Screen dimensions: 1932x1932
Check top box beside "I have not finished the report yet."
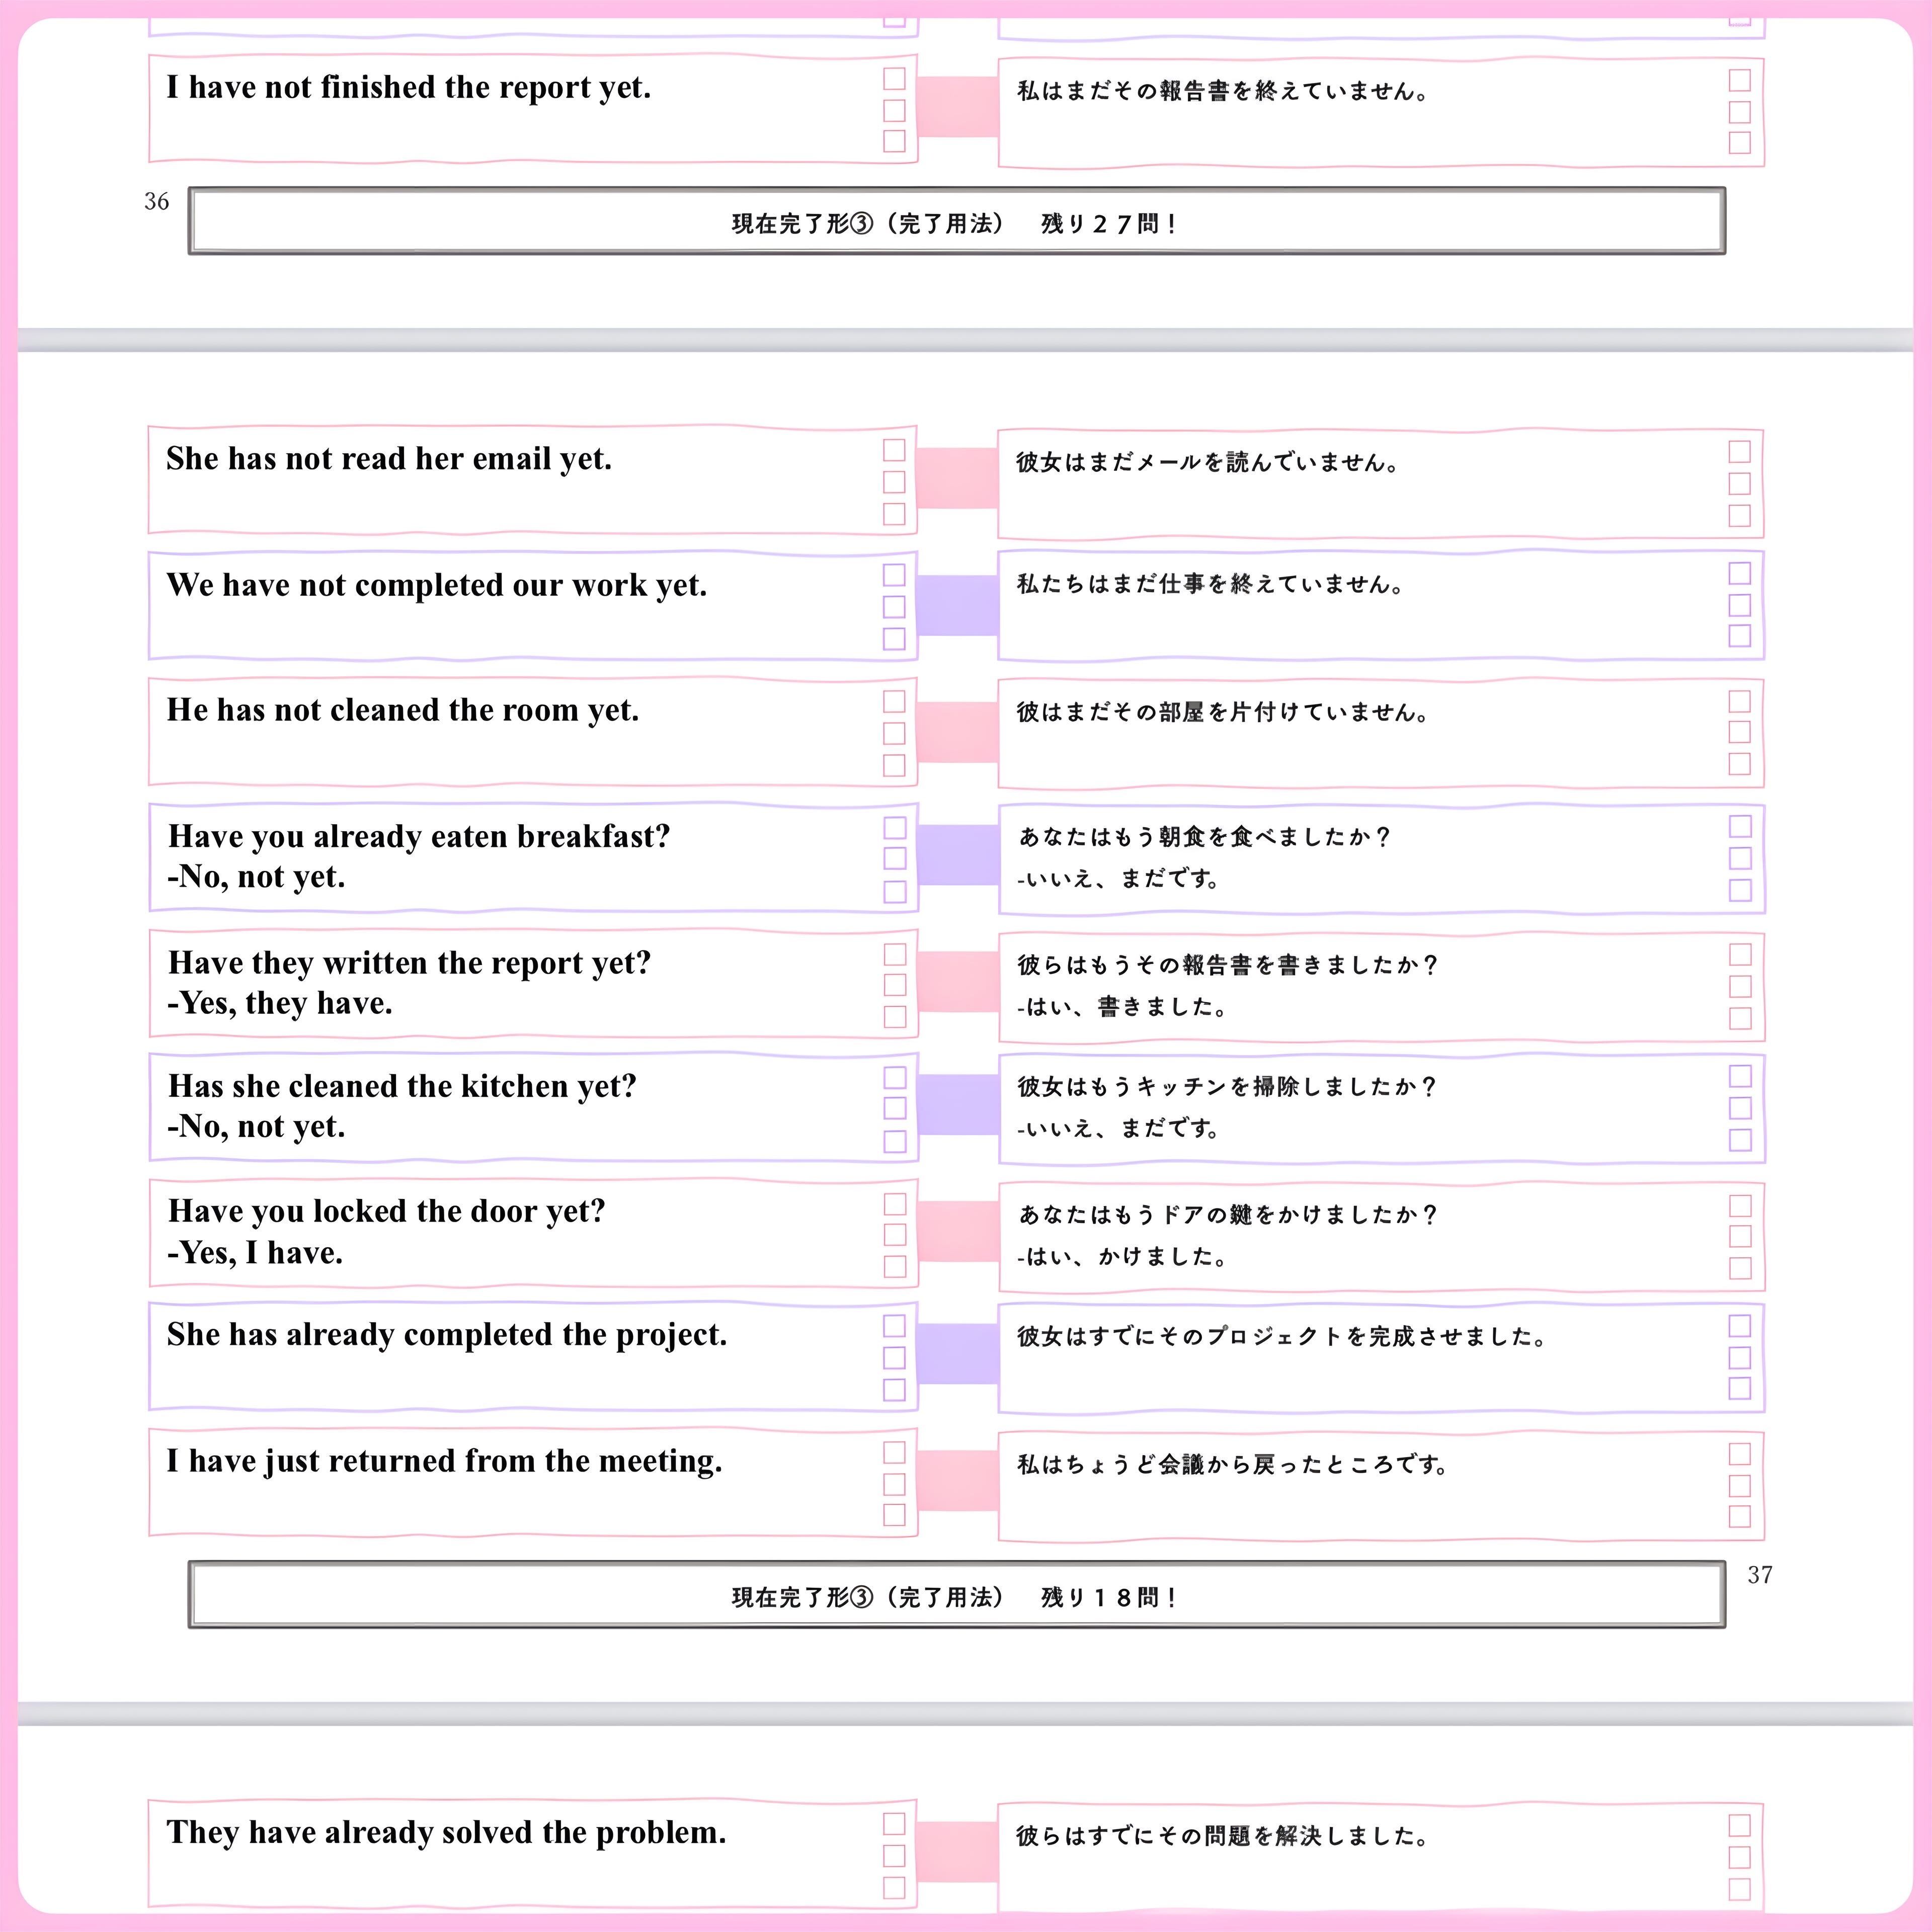click(x=894, y=78)
